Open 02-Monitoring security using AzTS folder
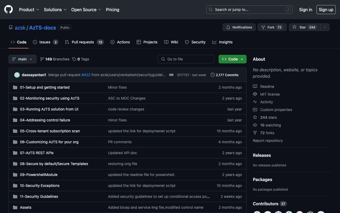This screenshot has height=213, width=340. coord(50,98)
